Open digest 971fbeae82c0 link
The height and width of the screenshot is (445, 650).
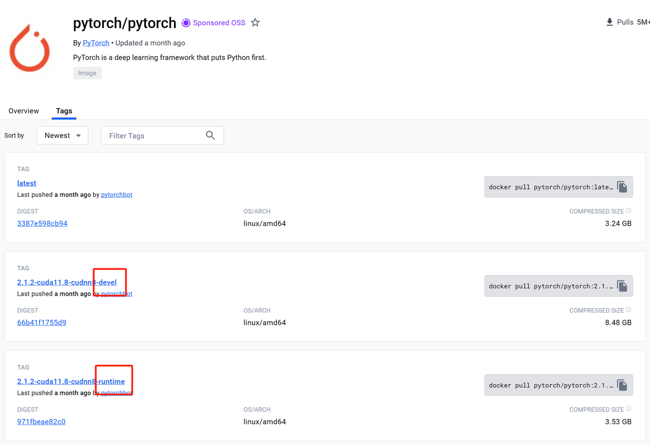click(x=41, y=422)
